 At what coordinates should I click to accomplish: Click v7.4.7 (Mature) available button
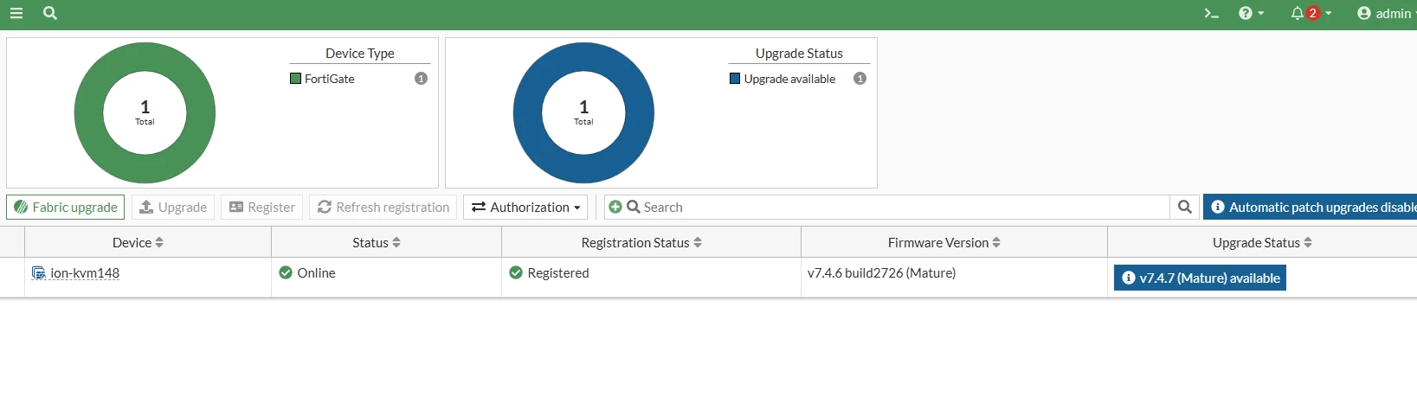pyautogui.click(x=1200, y=278)
